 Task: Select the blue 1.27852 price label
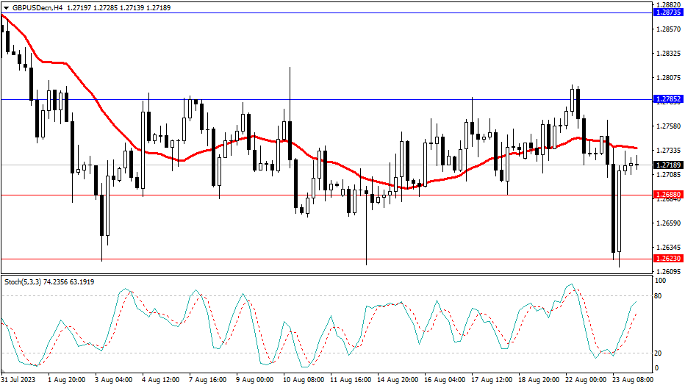click(x=668, y=99)
